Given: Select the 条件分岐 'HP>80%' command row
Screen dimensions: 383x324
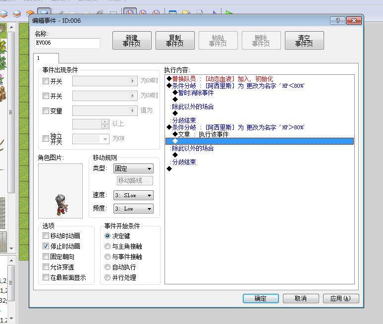Looking at the screenshot, I should (260, 127).
